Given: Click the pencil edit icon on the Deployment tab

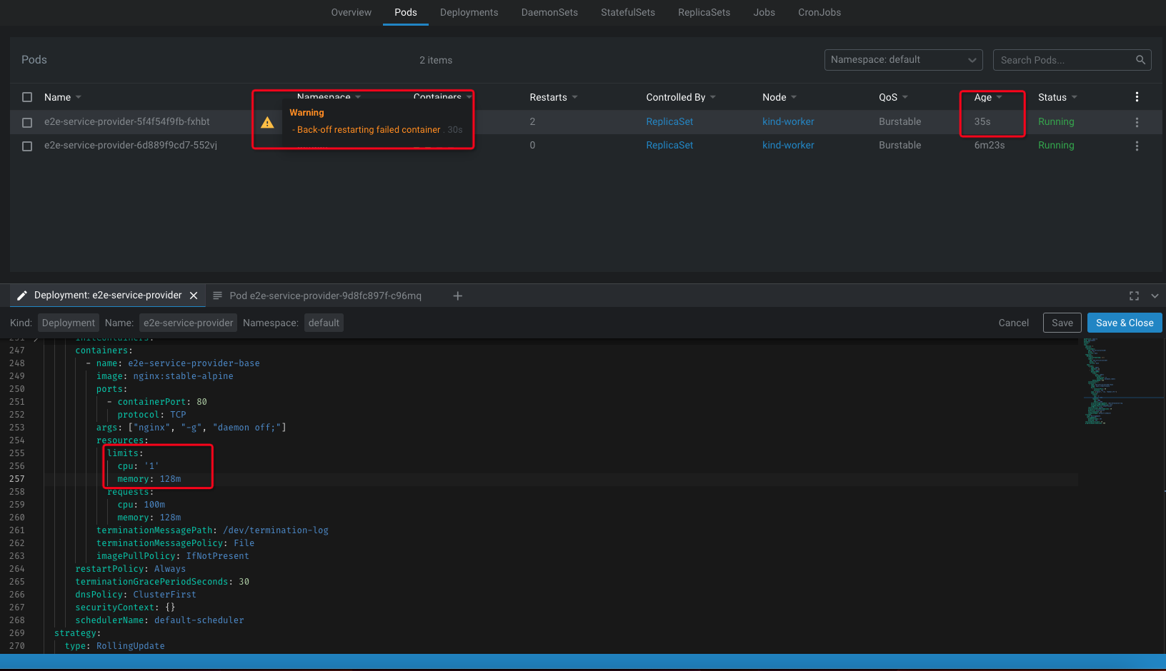Looking at the screenshot, I should (22, 296).
